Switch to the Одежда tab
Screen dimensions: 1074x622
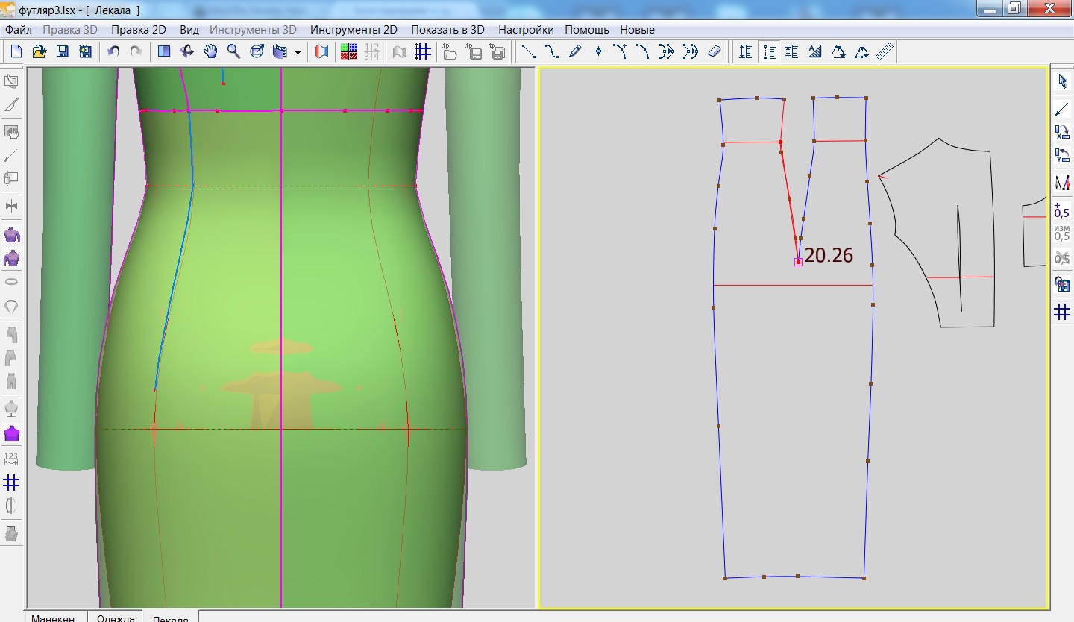(116, 617)
